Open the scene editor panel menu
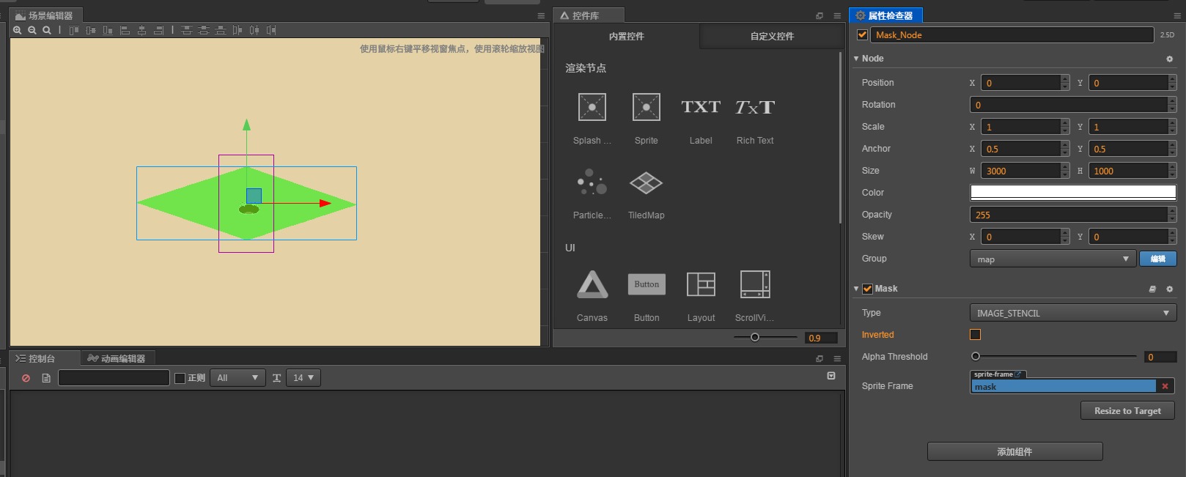The width and height of the screenshot is (1186, 477). tap(541, 15)
